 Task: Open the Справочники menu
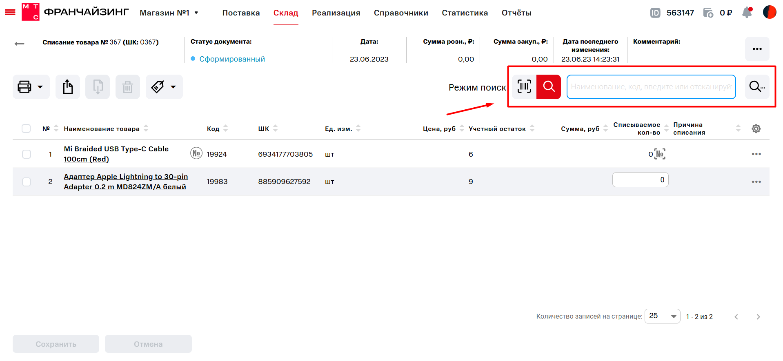tap(401, 13)
